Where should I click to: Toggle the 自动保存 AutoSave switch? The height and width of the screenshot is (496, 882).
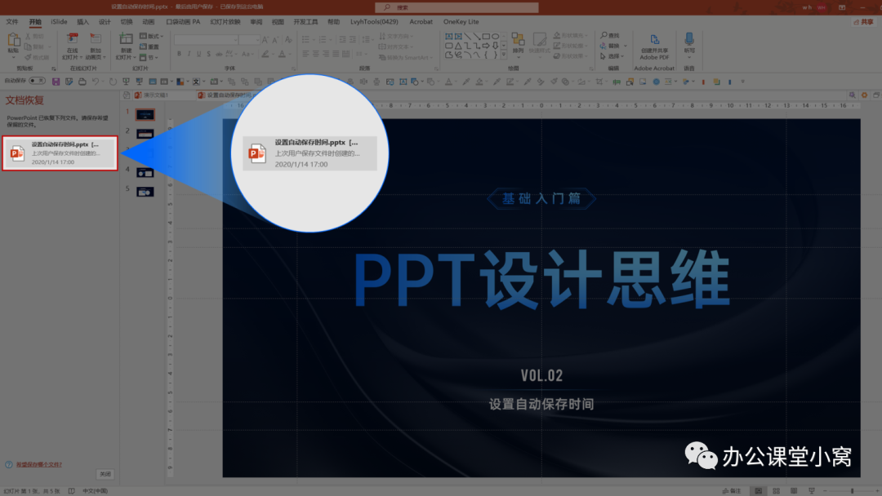[x=37, y=81]
